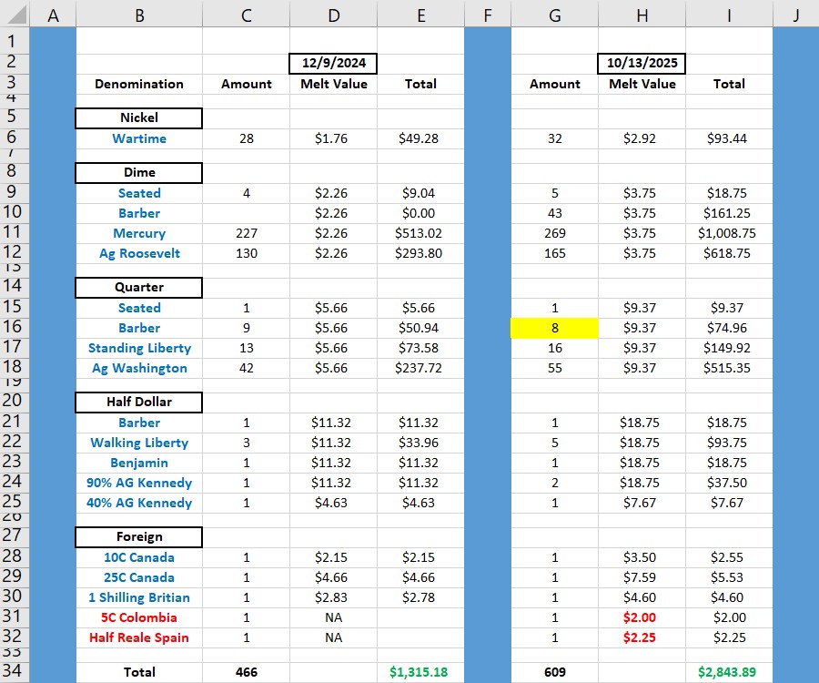
Task: Click the Half Reale Spain label
Action: (x=139, y=637)
